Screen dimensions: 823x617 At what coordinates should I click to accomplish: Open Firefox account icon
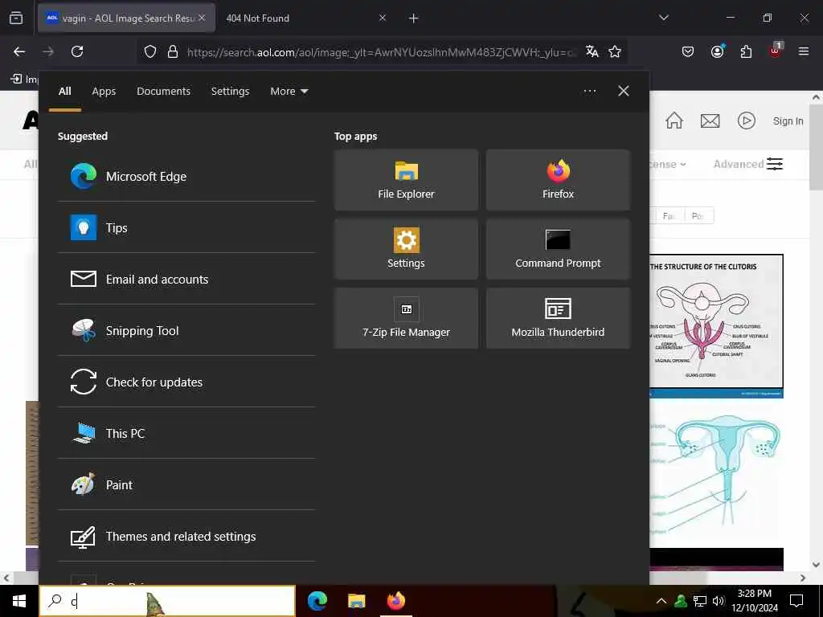(x=717, y=51)
